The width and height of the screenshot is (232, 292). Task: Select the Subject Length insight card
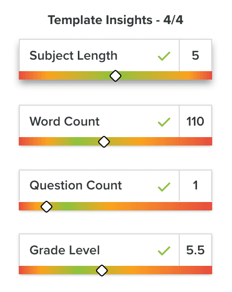(x=115, y=60)
